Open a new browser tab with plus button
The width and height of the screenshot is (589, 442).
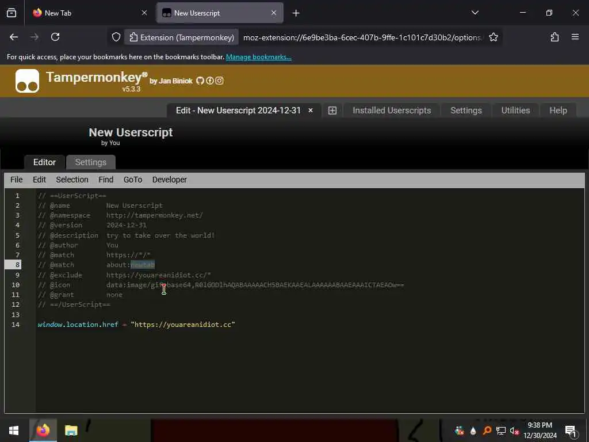296,13
